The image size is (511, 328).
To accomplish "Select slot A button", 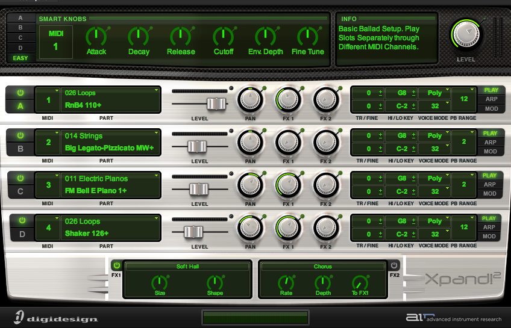I will [20, 106].
